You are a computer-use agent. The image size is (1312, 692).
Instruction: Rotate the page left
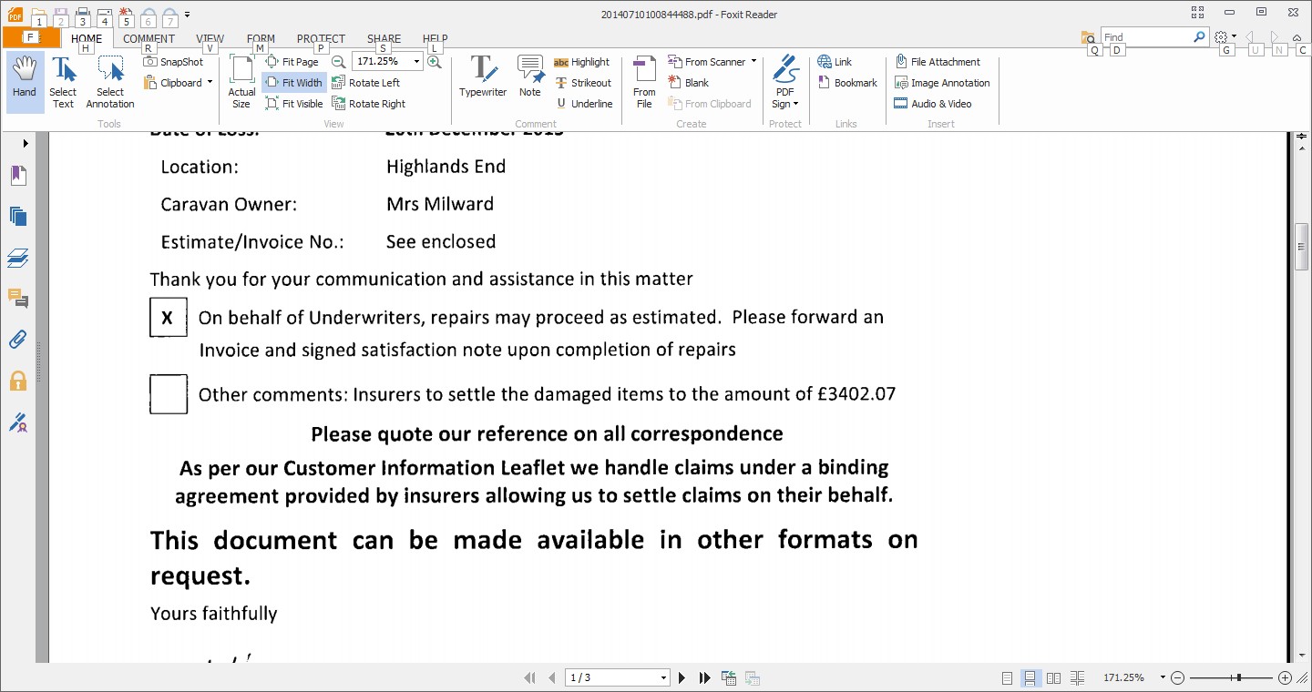point(365,83)
